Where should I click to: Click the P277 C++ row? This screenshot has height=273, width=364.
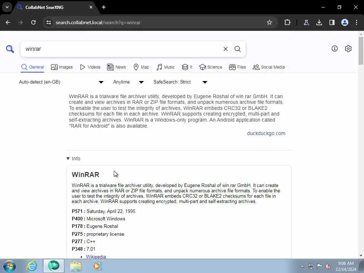click(x=84, y=241)
